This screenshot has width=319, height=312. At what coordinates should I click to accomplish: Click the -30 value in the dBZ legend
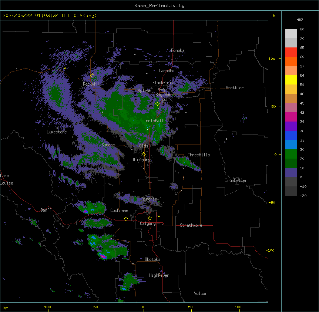click(303, 196)
